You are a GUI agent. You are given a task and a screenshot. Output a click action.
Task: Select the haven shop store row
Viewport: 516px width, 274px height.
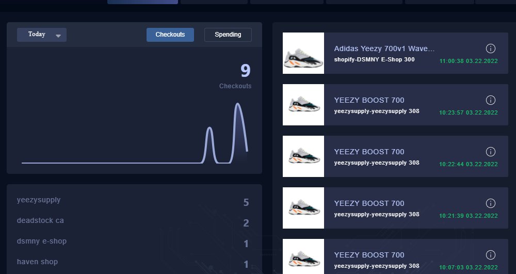click(x=133, y=263)
